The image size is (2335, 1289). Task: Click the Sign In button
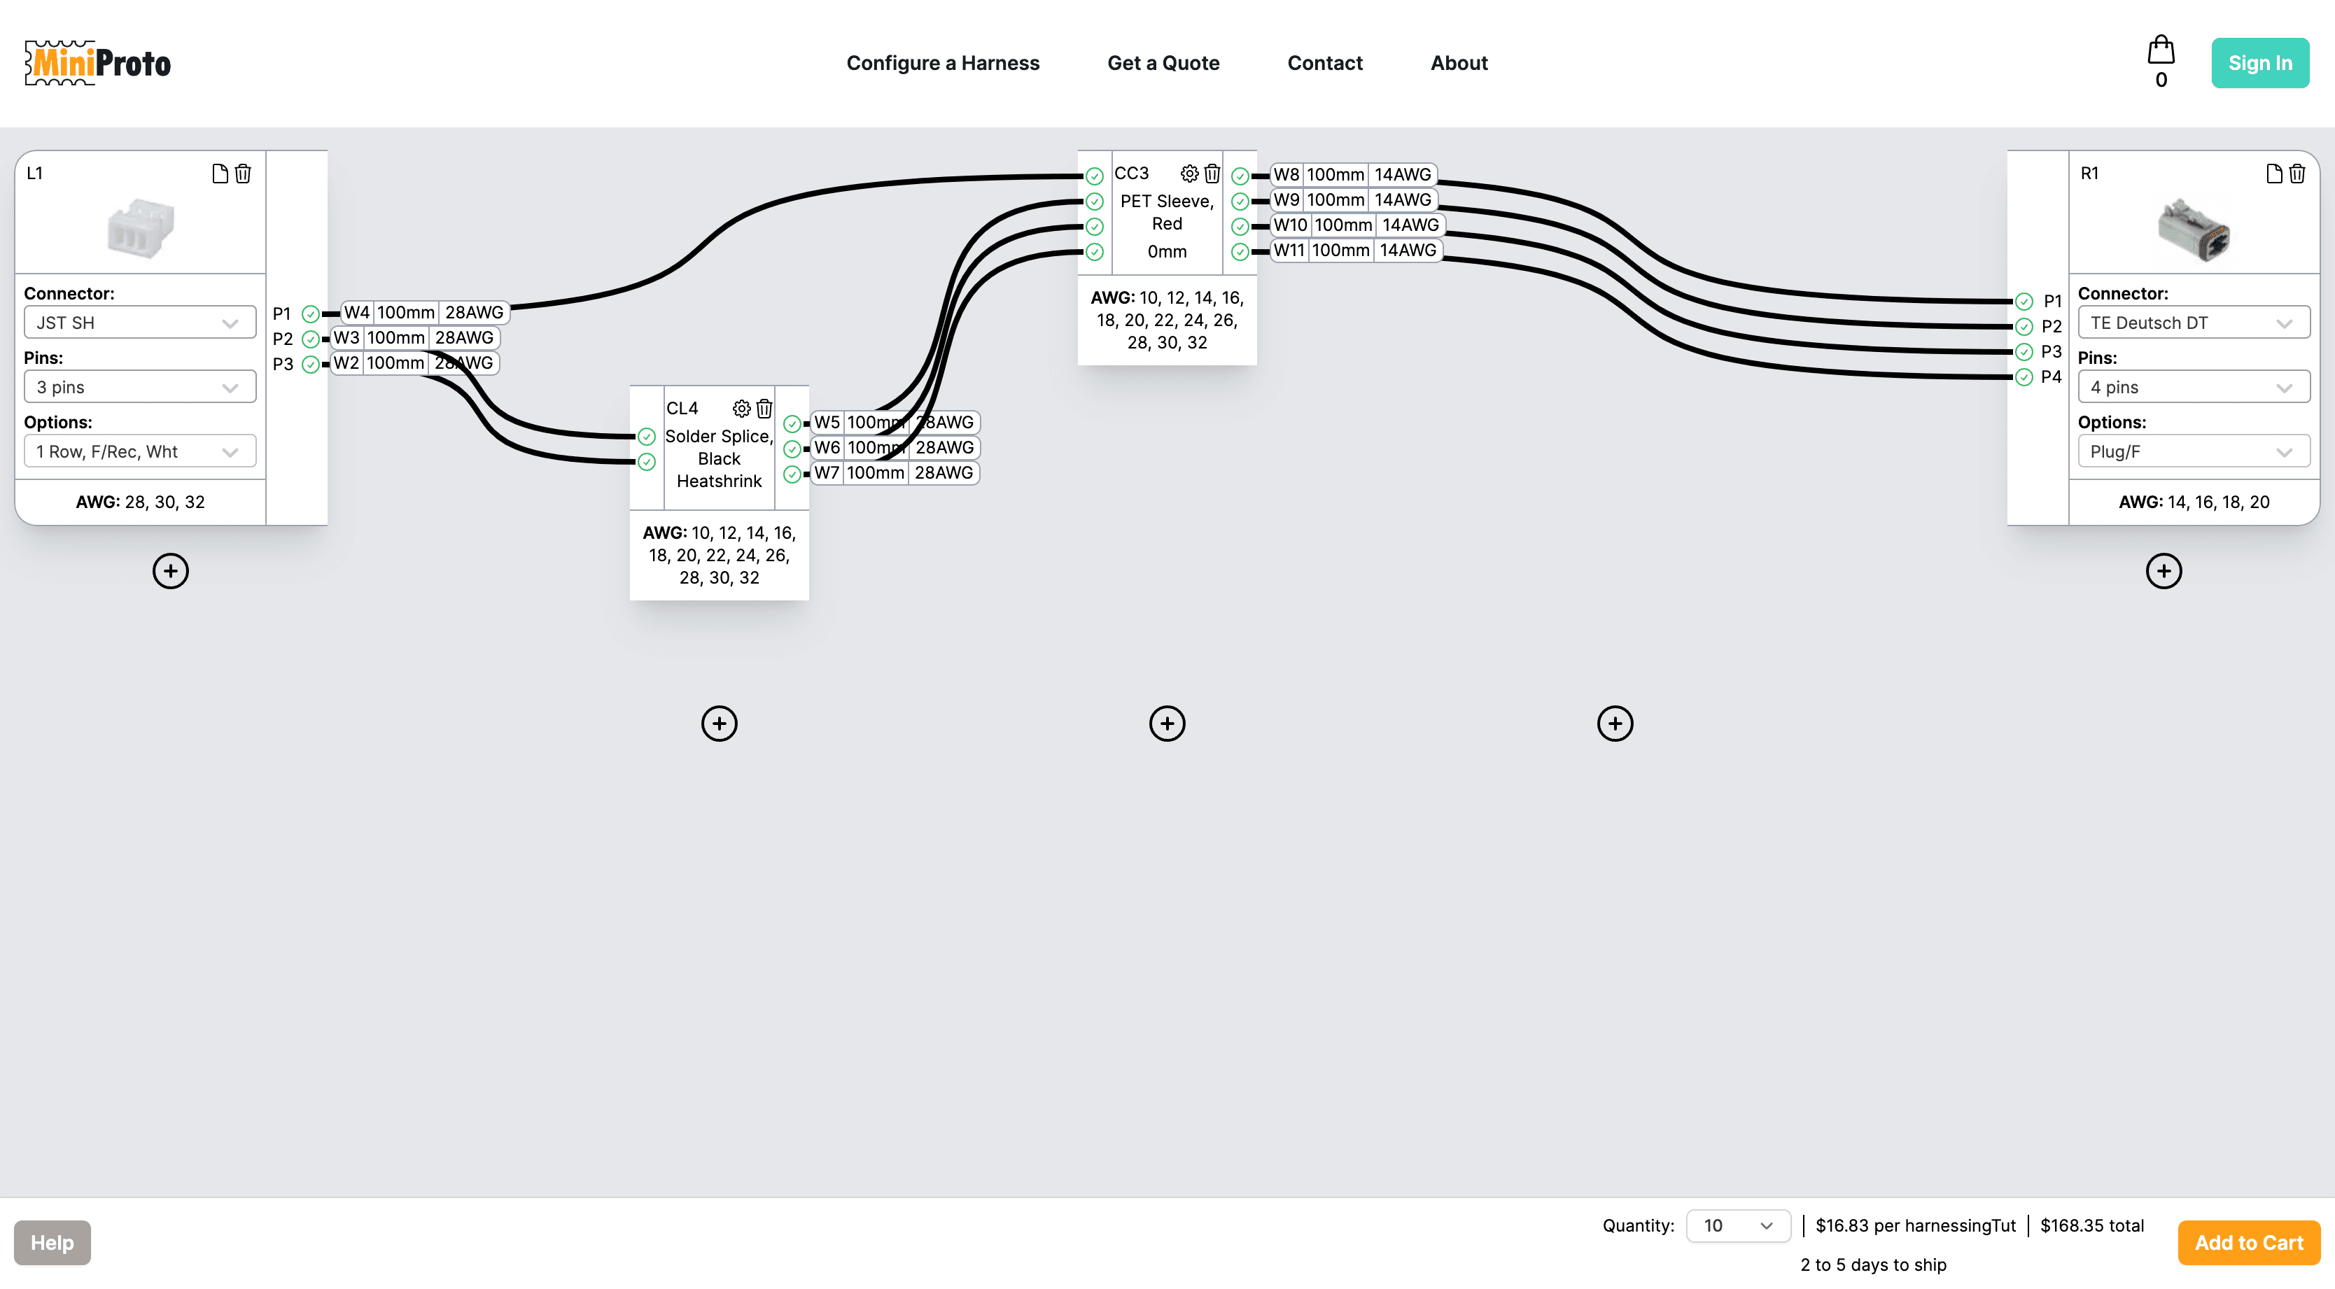2260,62
